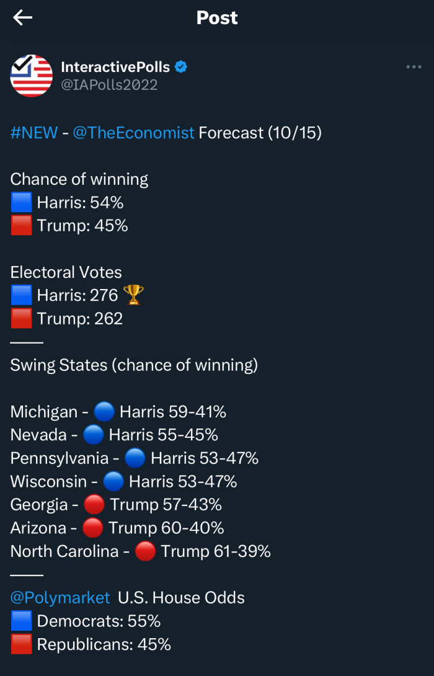Tap the blue square next to Harris 54%
Screen dimensions: 434x676
coord(21,202)
